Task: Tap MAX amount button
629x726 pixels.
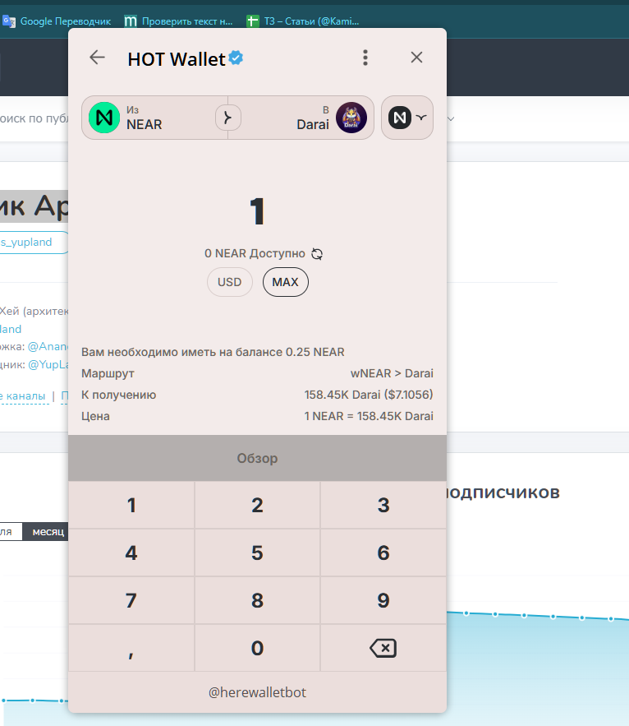Action: (286, 282)
